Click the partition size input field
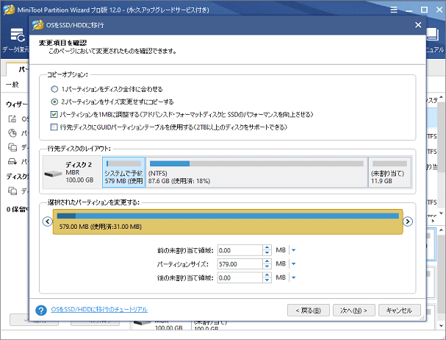This screenshot has width=446, height=340. coord(240,264)
